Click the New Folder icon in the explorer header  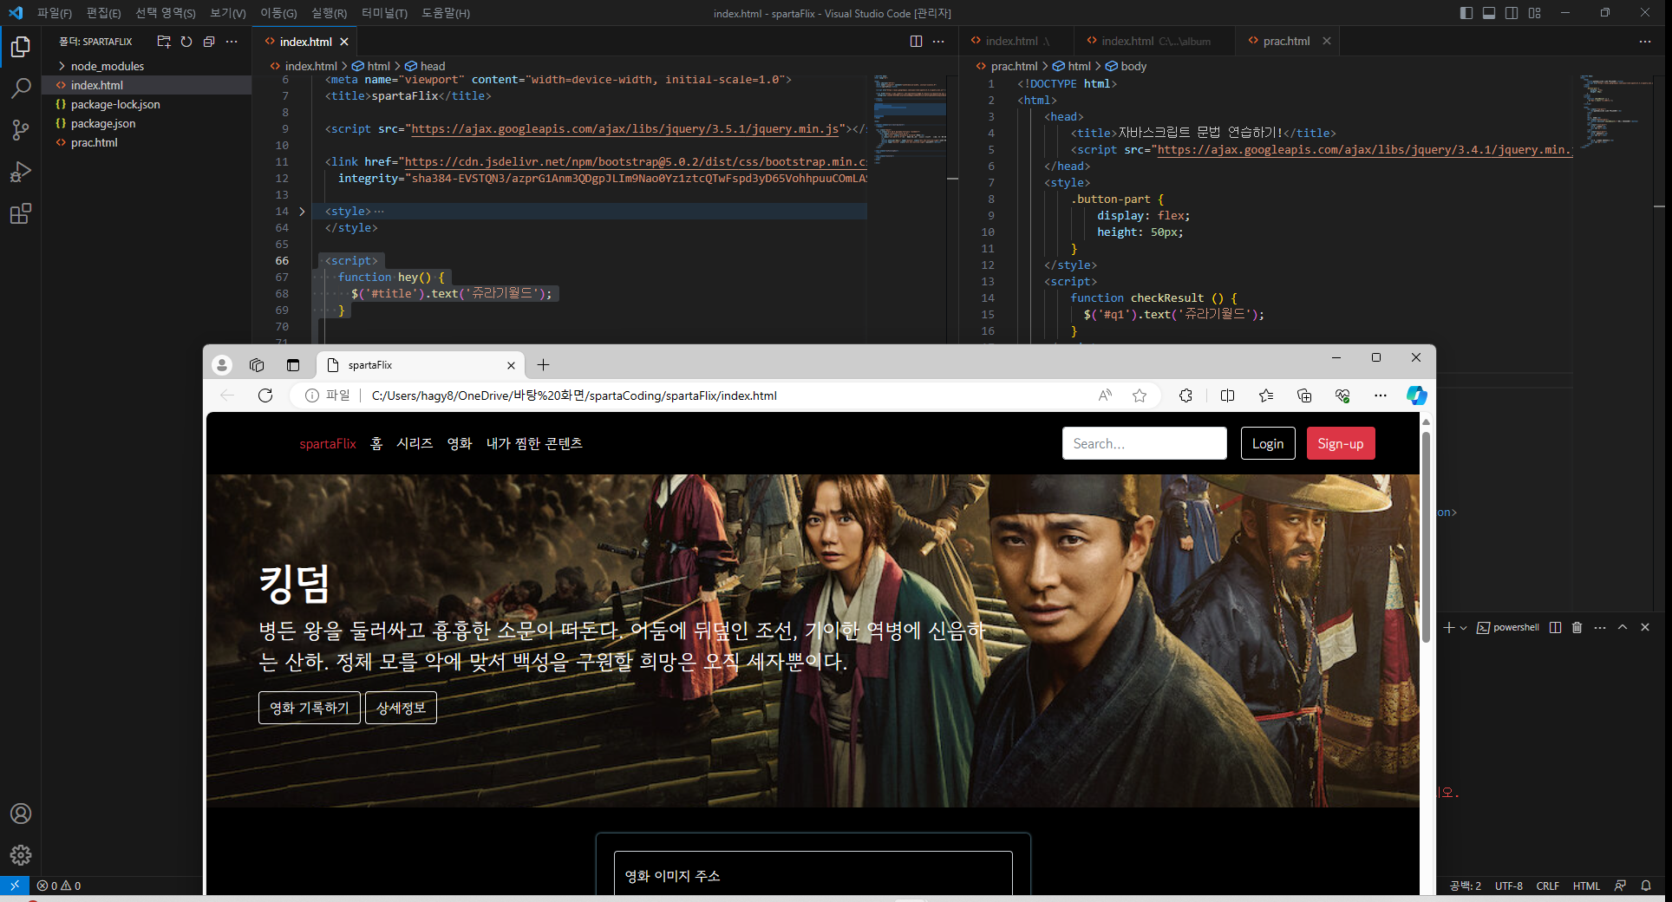pos(164,42)
